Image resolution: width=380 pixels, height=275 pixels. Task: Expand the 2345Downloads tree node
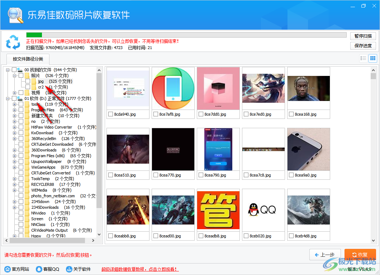coord(15,207)
